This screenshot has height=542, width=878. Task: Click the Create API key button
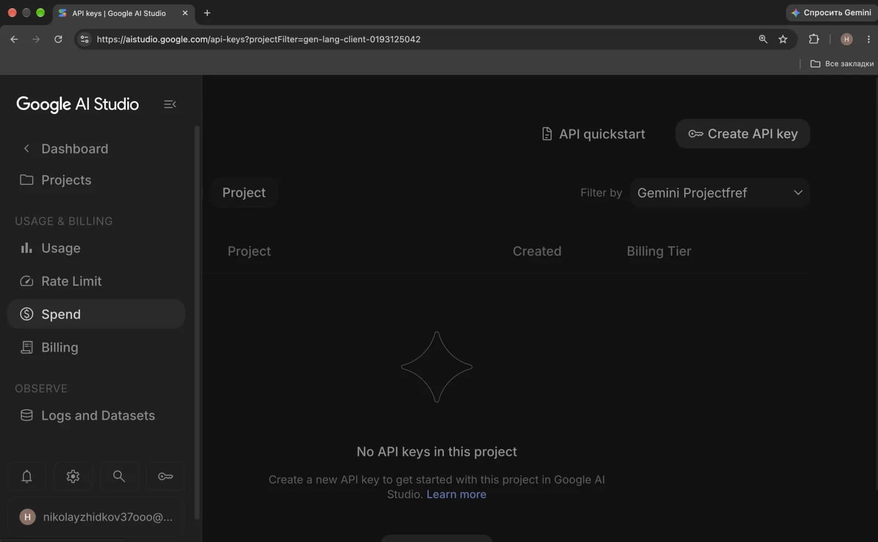coord(742,134)
